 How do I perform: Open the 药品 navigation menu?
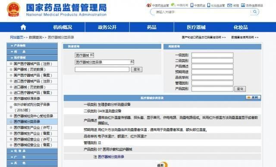[151, 27]
